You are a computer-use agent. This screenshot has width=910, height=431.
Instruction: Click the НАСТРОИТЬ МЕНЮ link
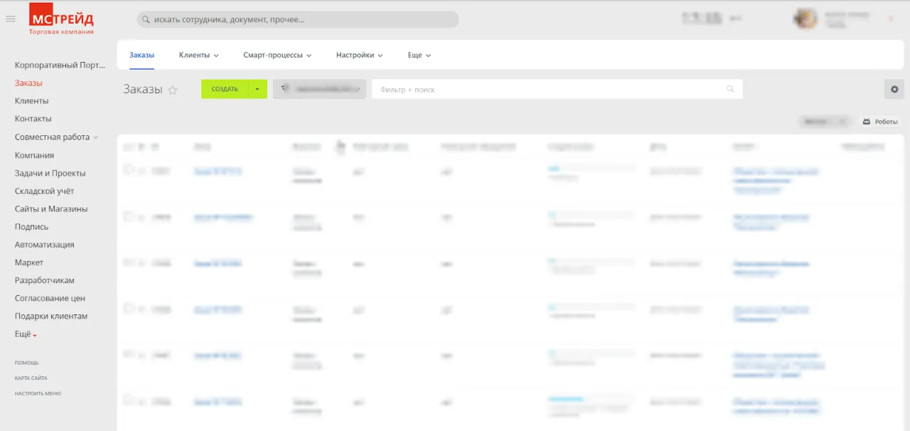click(38, 393)
